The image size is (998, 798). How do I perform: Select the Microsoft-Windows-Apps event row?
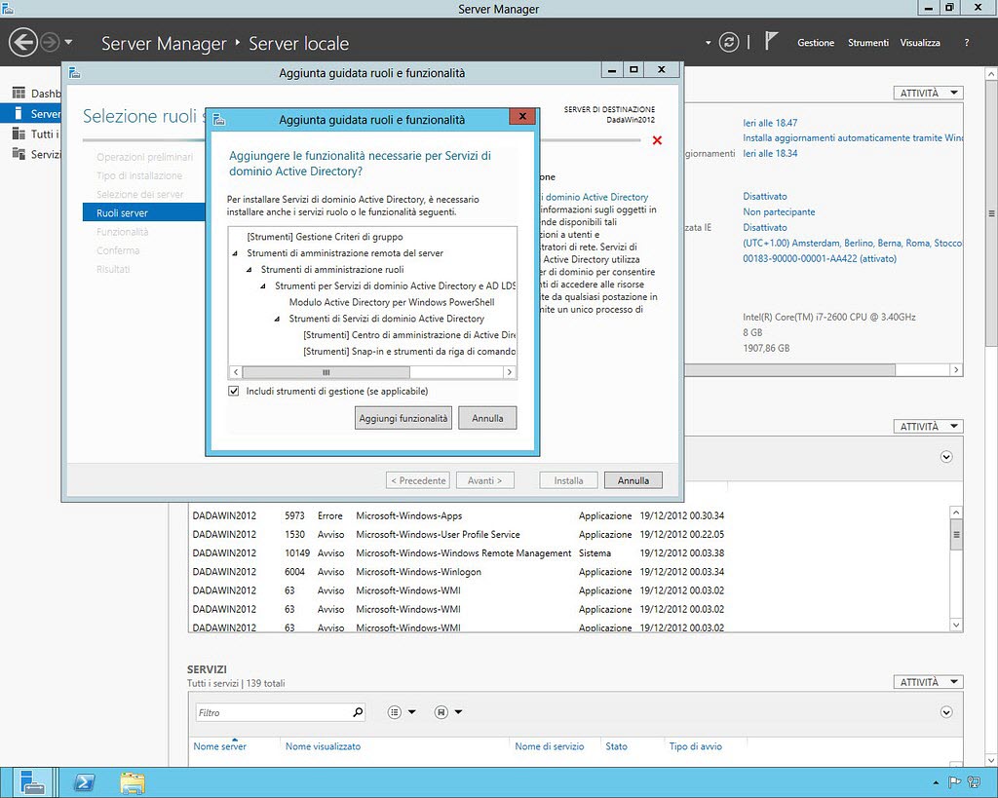tap(458, 516)
